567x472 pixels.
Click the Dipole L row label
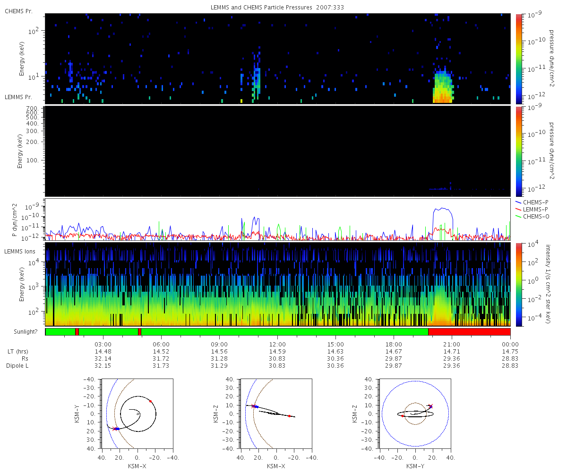[x=18, y=366]
